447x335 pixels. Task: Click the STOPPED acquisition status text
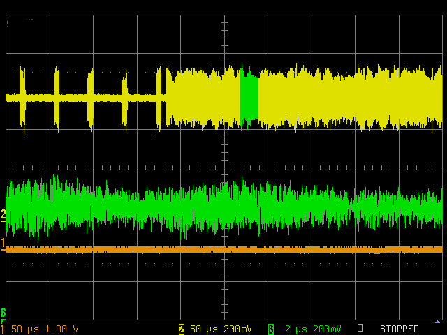pos(400,329)
